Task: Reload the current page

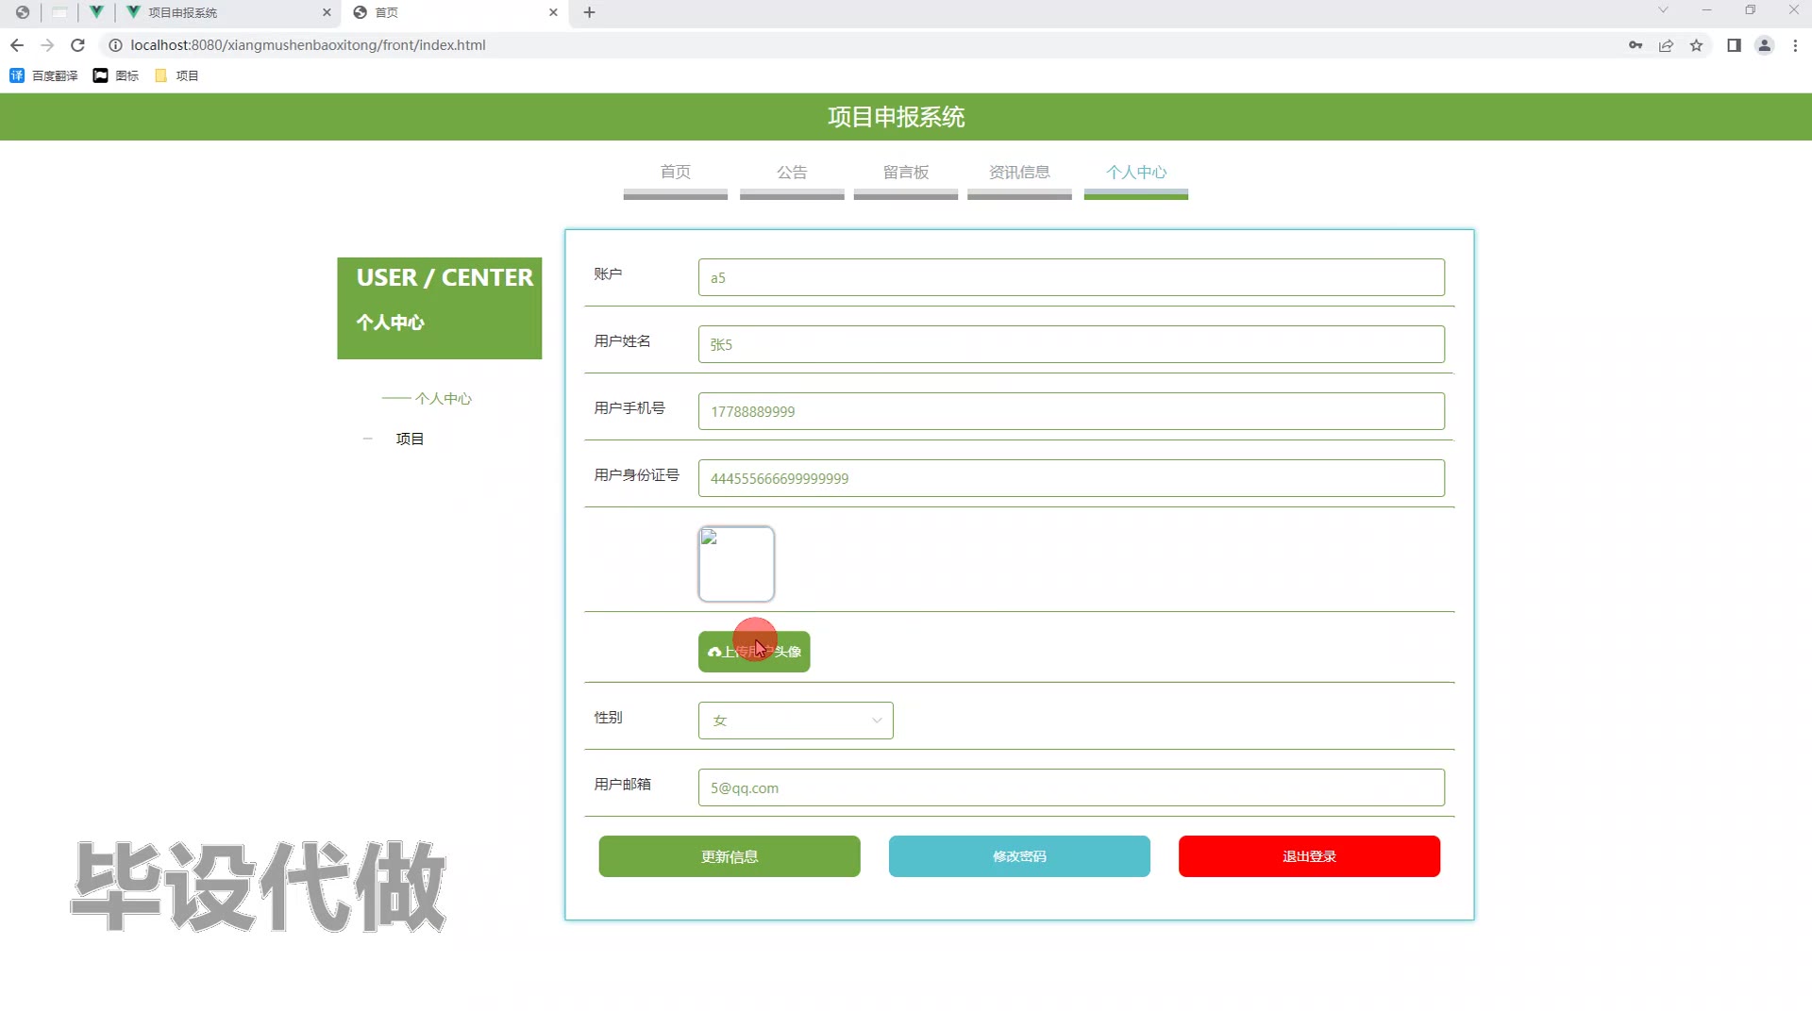Action: pyautogui.click(x=78, y=45)
